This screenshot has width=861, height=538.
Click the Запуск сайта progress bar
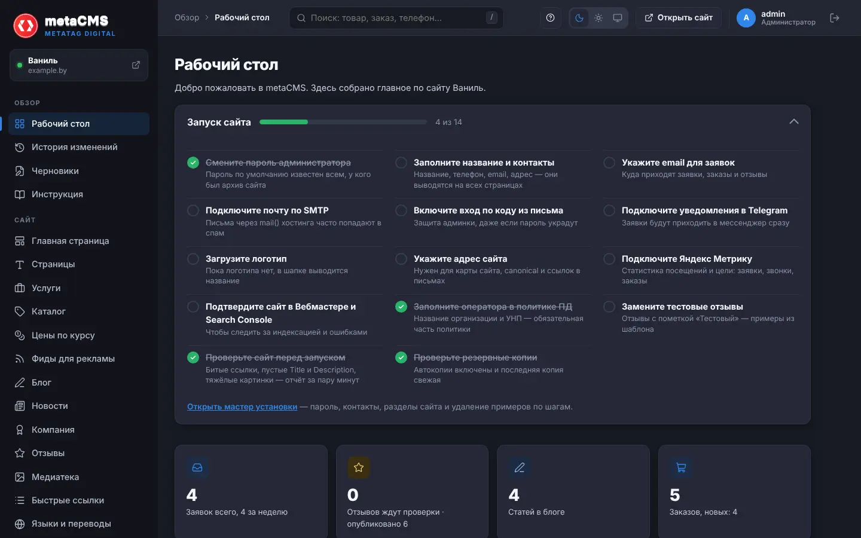343,122
